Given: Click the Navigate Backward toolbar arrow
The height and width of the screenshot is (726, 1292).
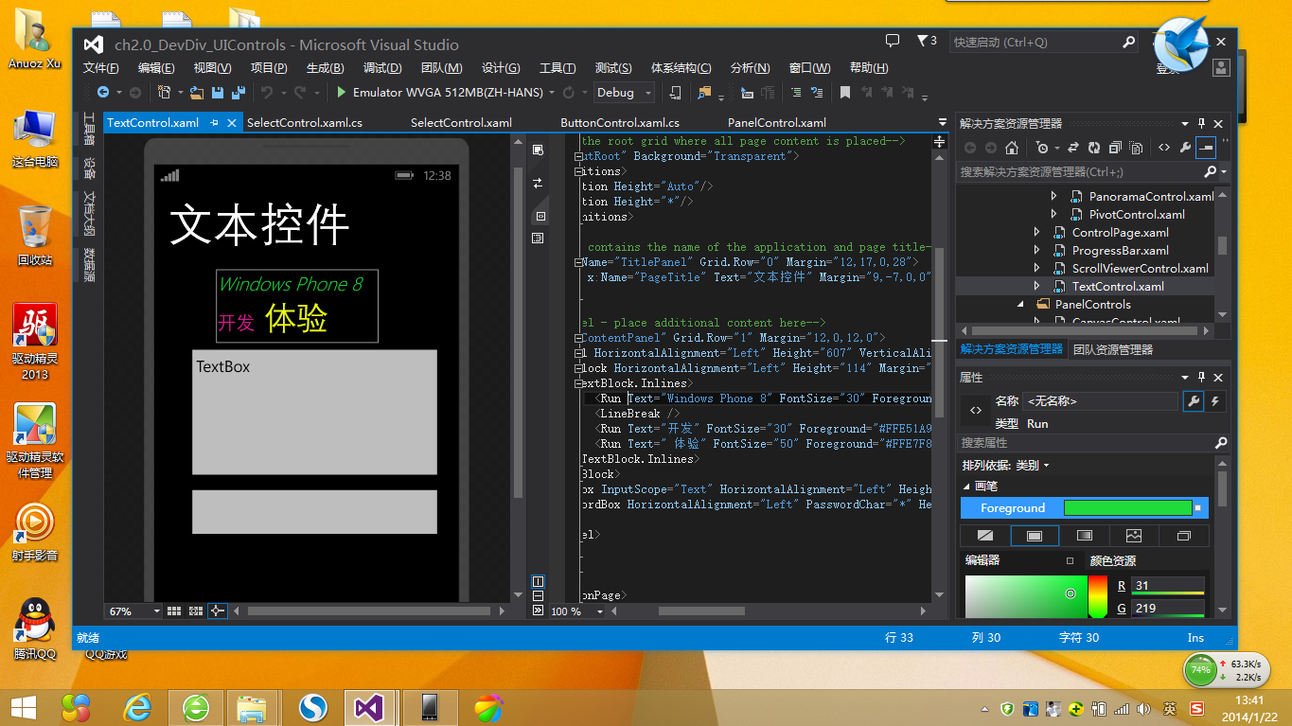Looking at the screenshot, I should (102, 93).
